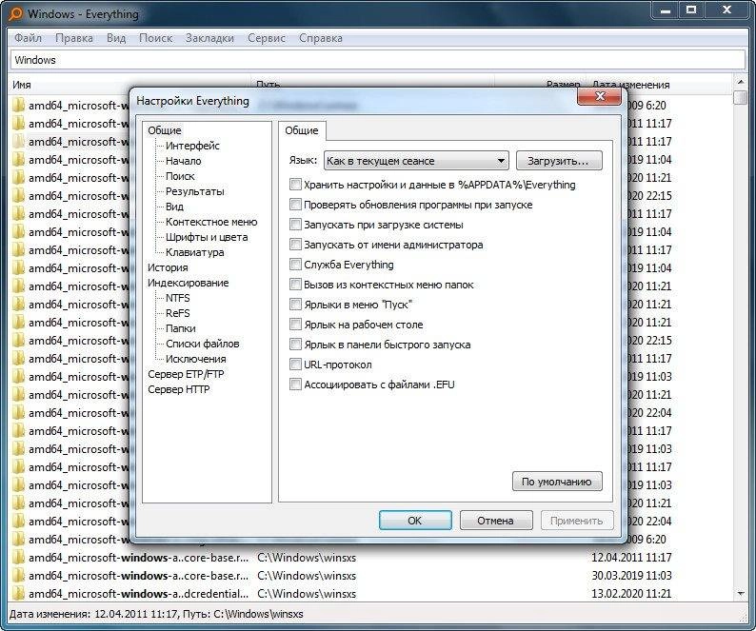The width and height of the screenshot is (756, 631).
Task: Toggle Ассоциировать с файлами .EFU
Action: coord(295,385)
